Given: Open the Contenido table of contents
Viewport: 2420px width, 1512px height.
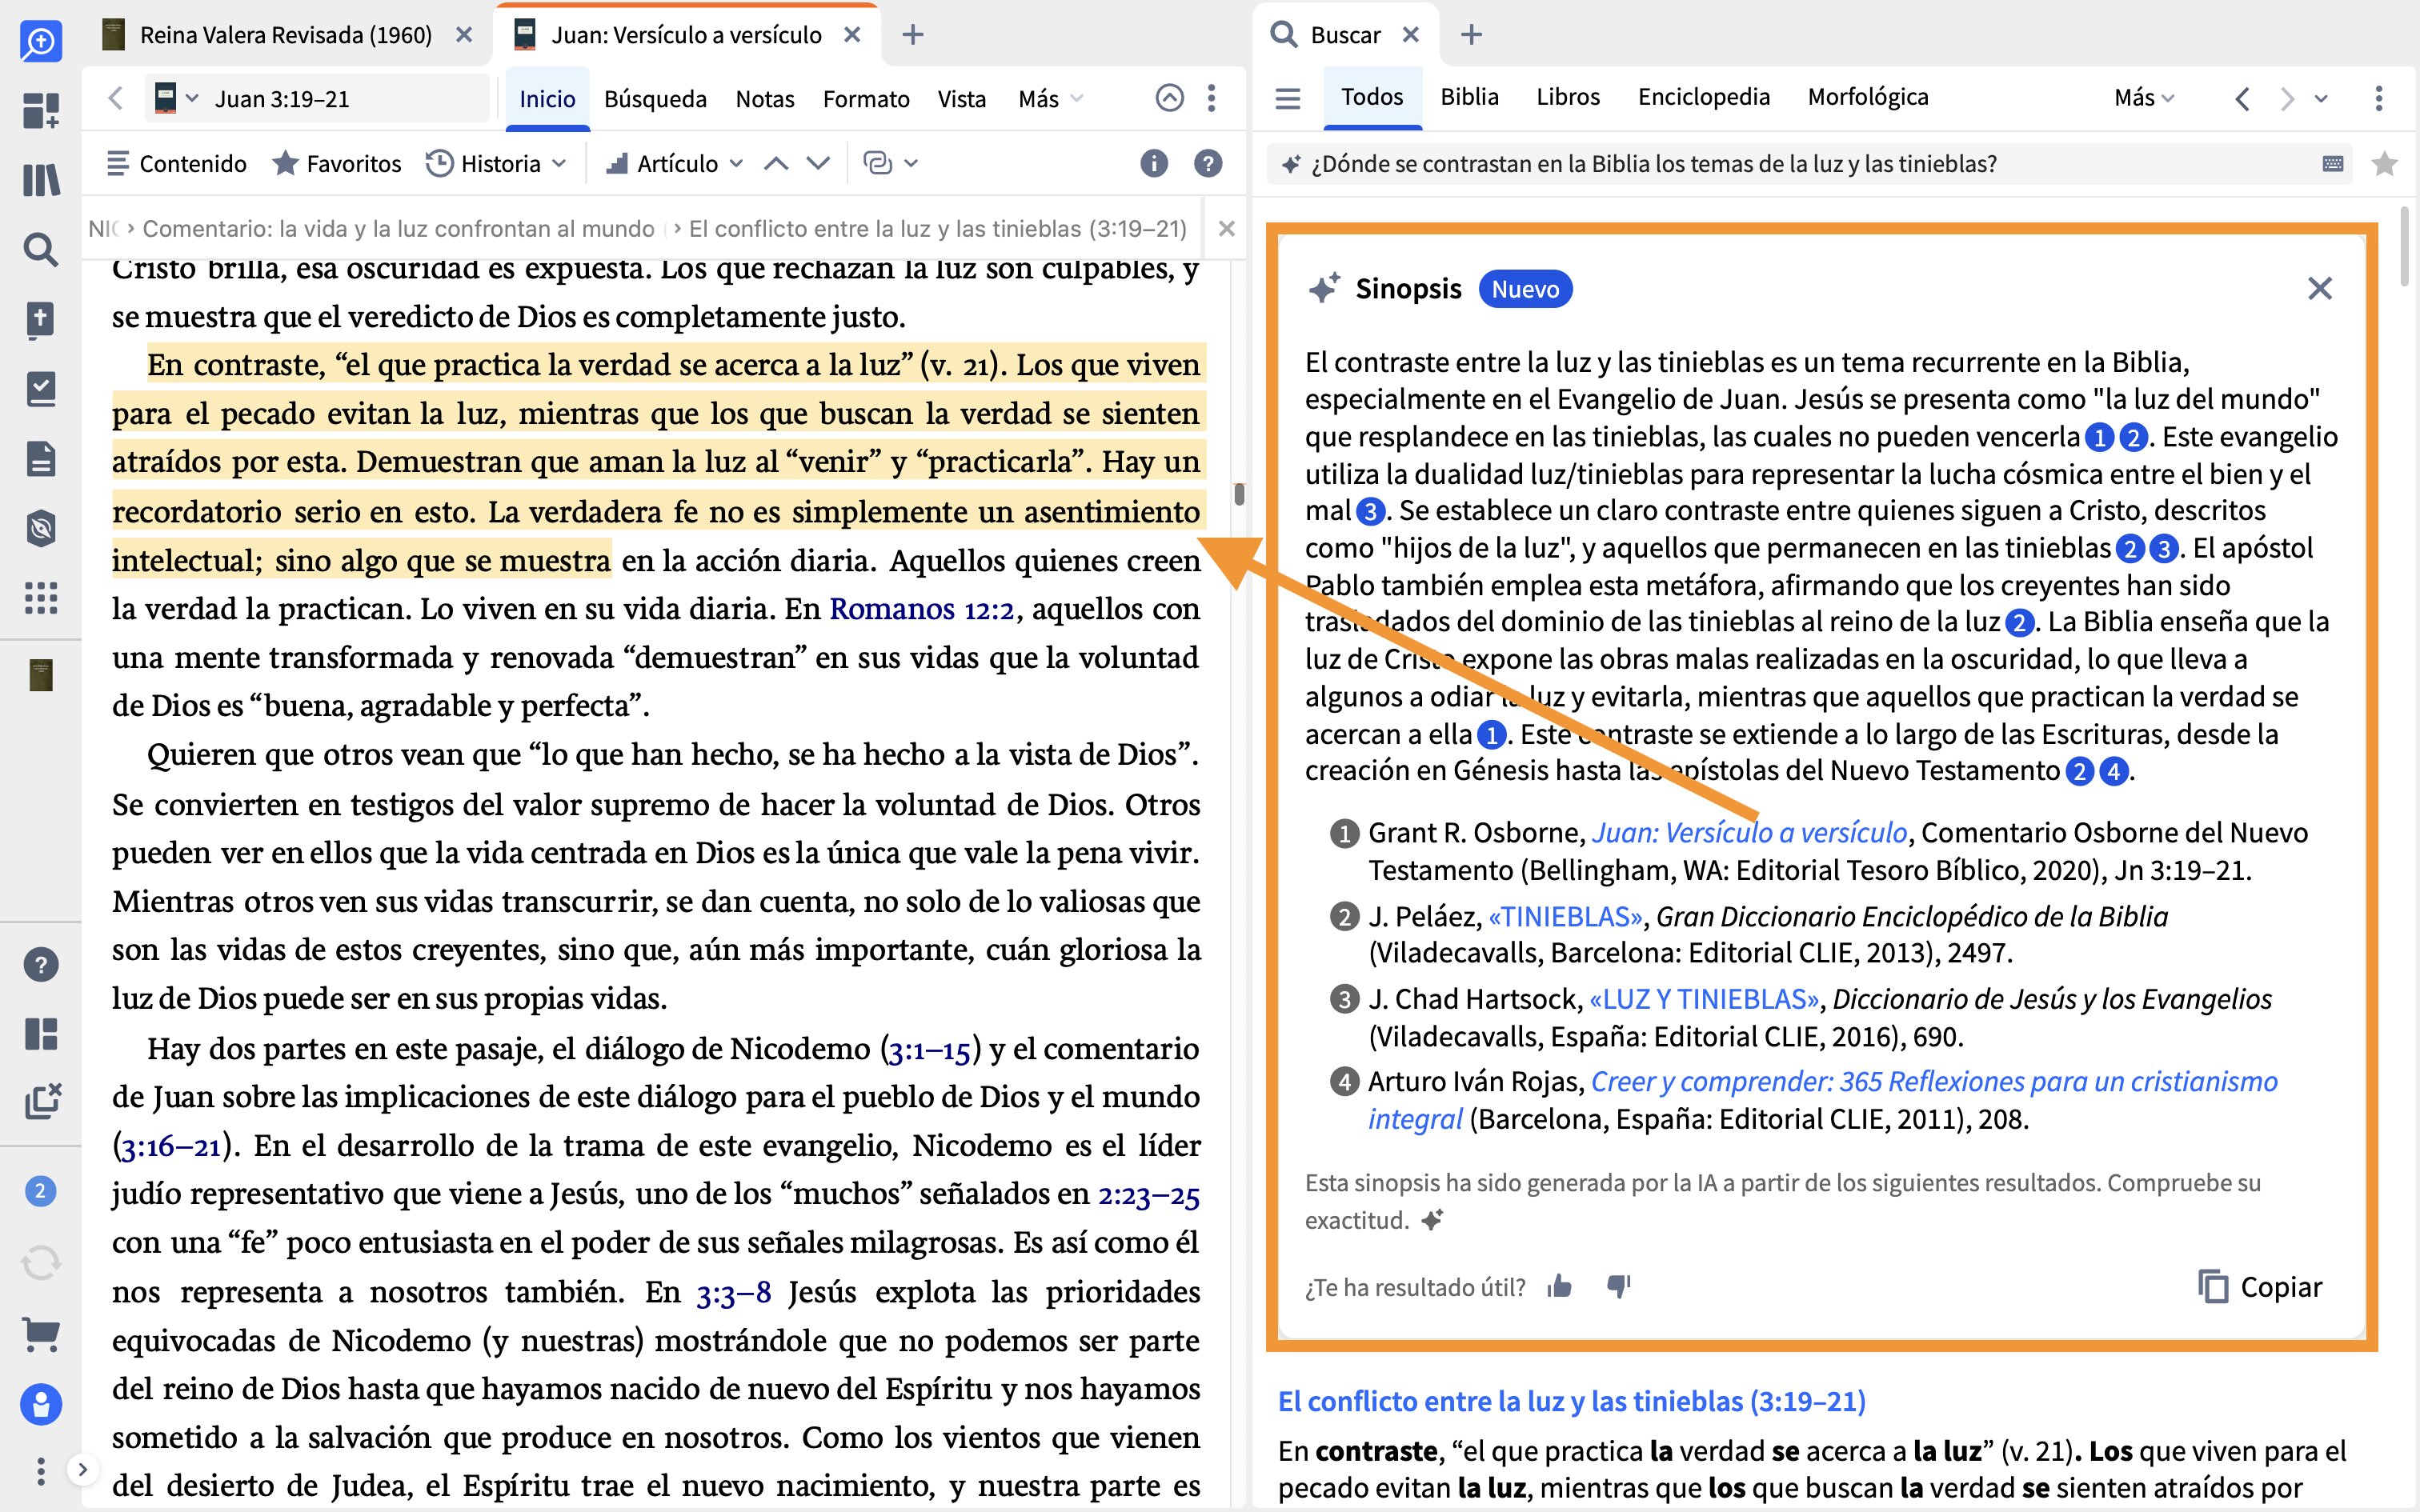Looking at the screenshot, I should point(177,163).
